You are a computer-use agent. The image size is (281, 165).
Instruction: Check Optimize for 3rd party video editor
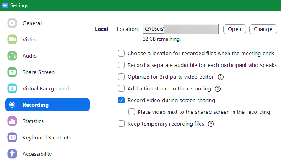(121, 77)
